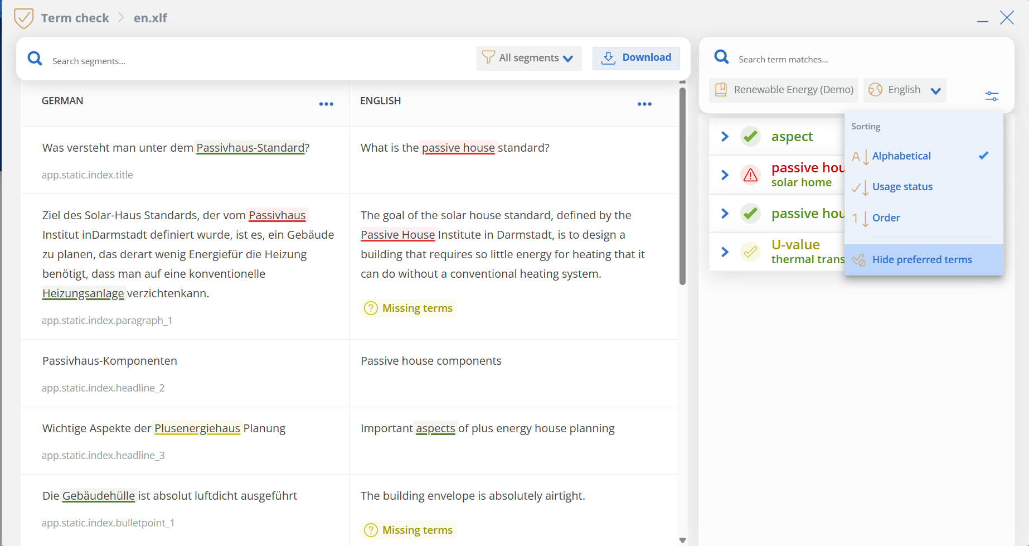Viewport: 1029px width, 546px height.
Task: Sort terms by Alphabetical
Action: click(x=924, y=156)
